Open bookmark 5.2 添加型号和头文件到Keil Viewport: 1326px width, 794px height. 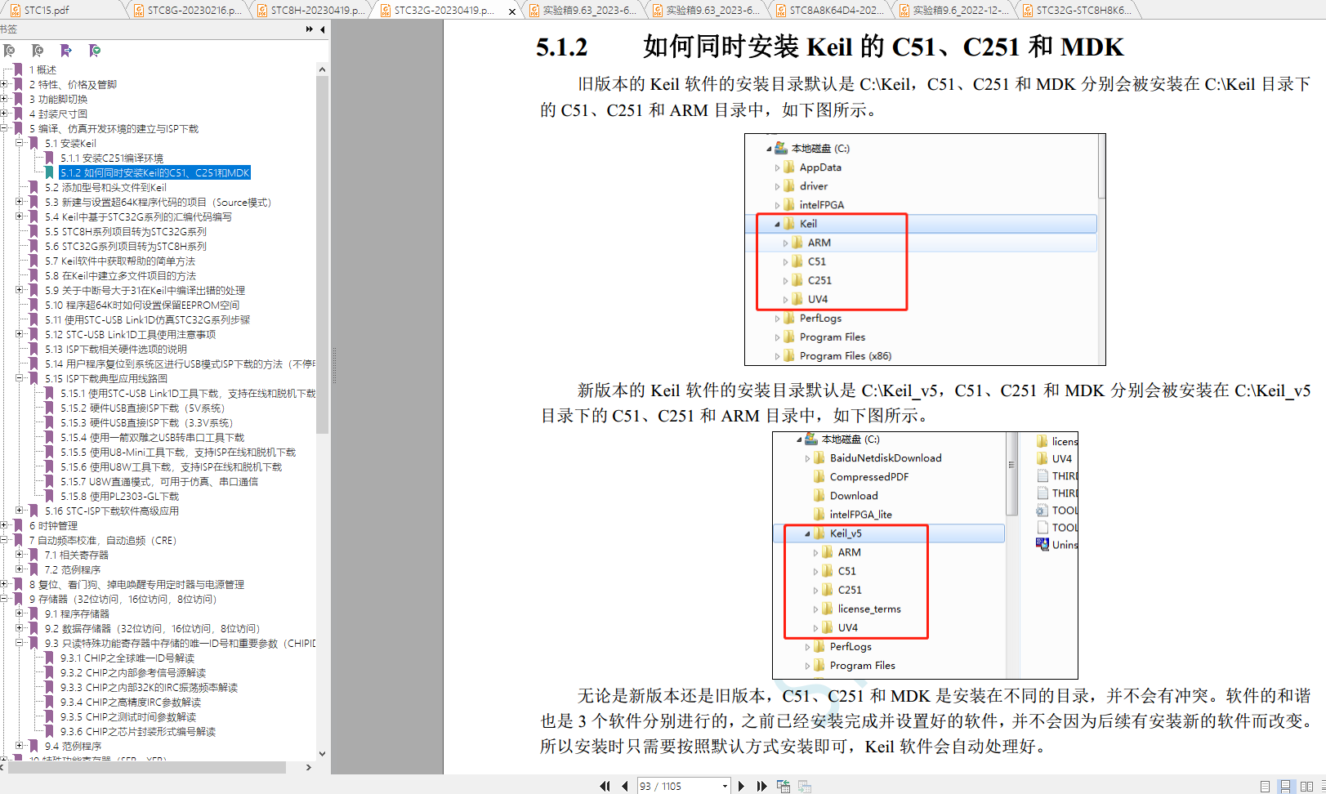pos(105,188)
